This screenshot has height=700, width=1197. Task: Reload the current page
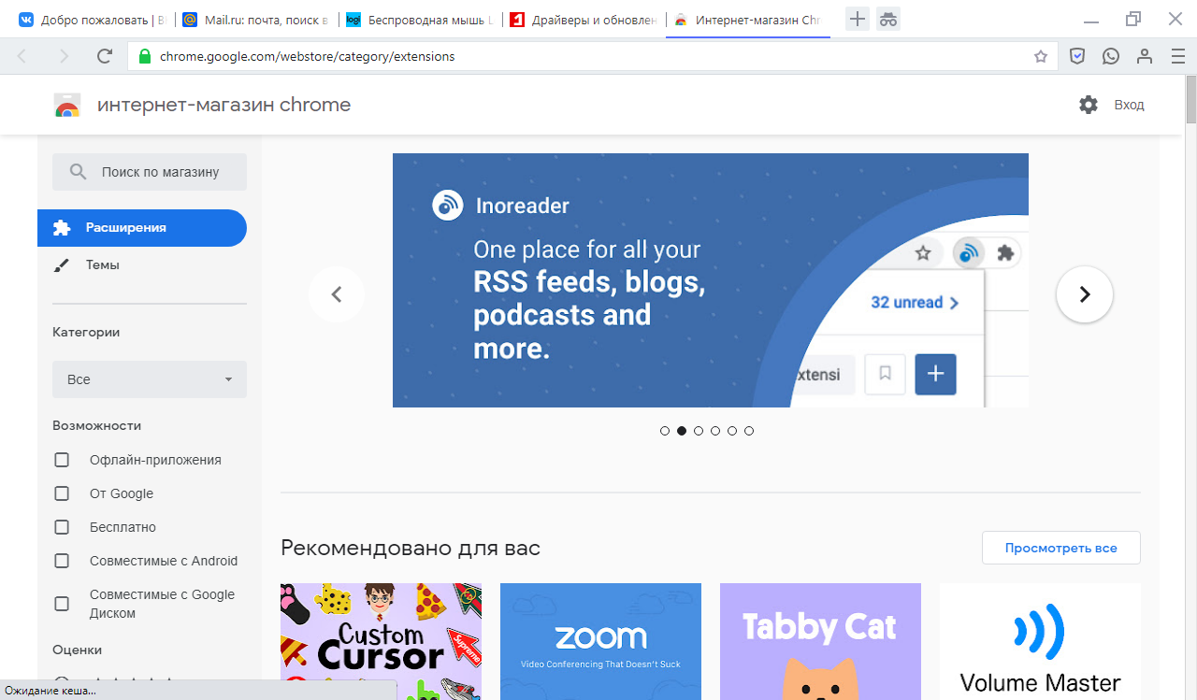(105, 56)
